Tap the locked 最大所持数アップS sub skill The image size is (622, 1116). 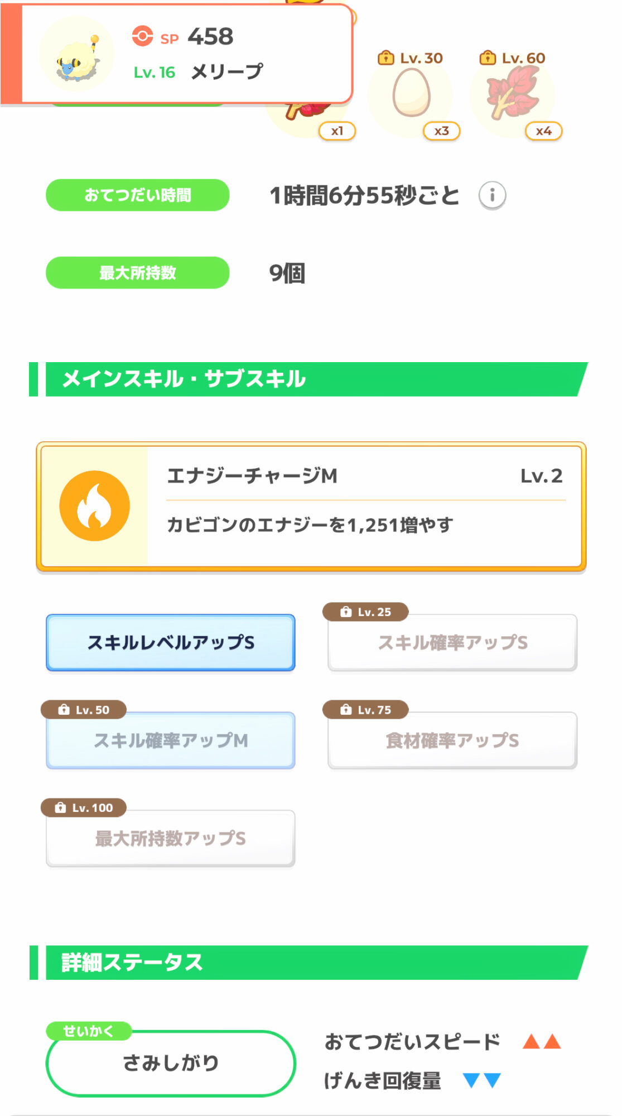[x=171, y=839]
